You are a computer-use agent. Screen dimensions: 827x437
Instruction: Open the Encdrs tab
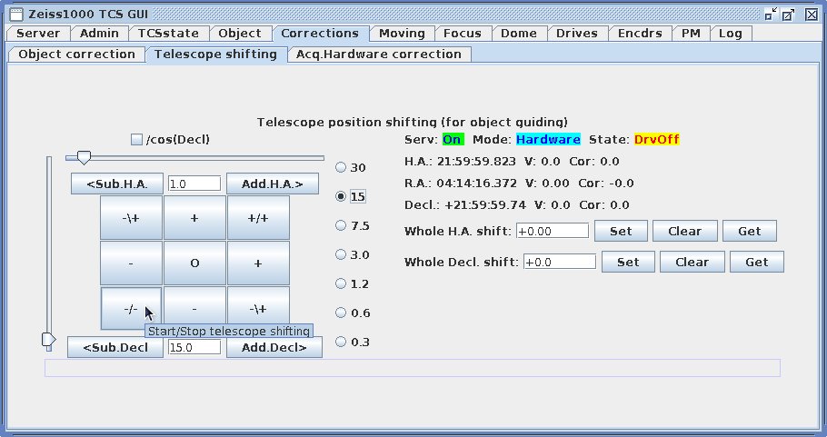639,33
